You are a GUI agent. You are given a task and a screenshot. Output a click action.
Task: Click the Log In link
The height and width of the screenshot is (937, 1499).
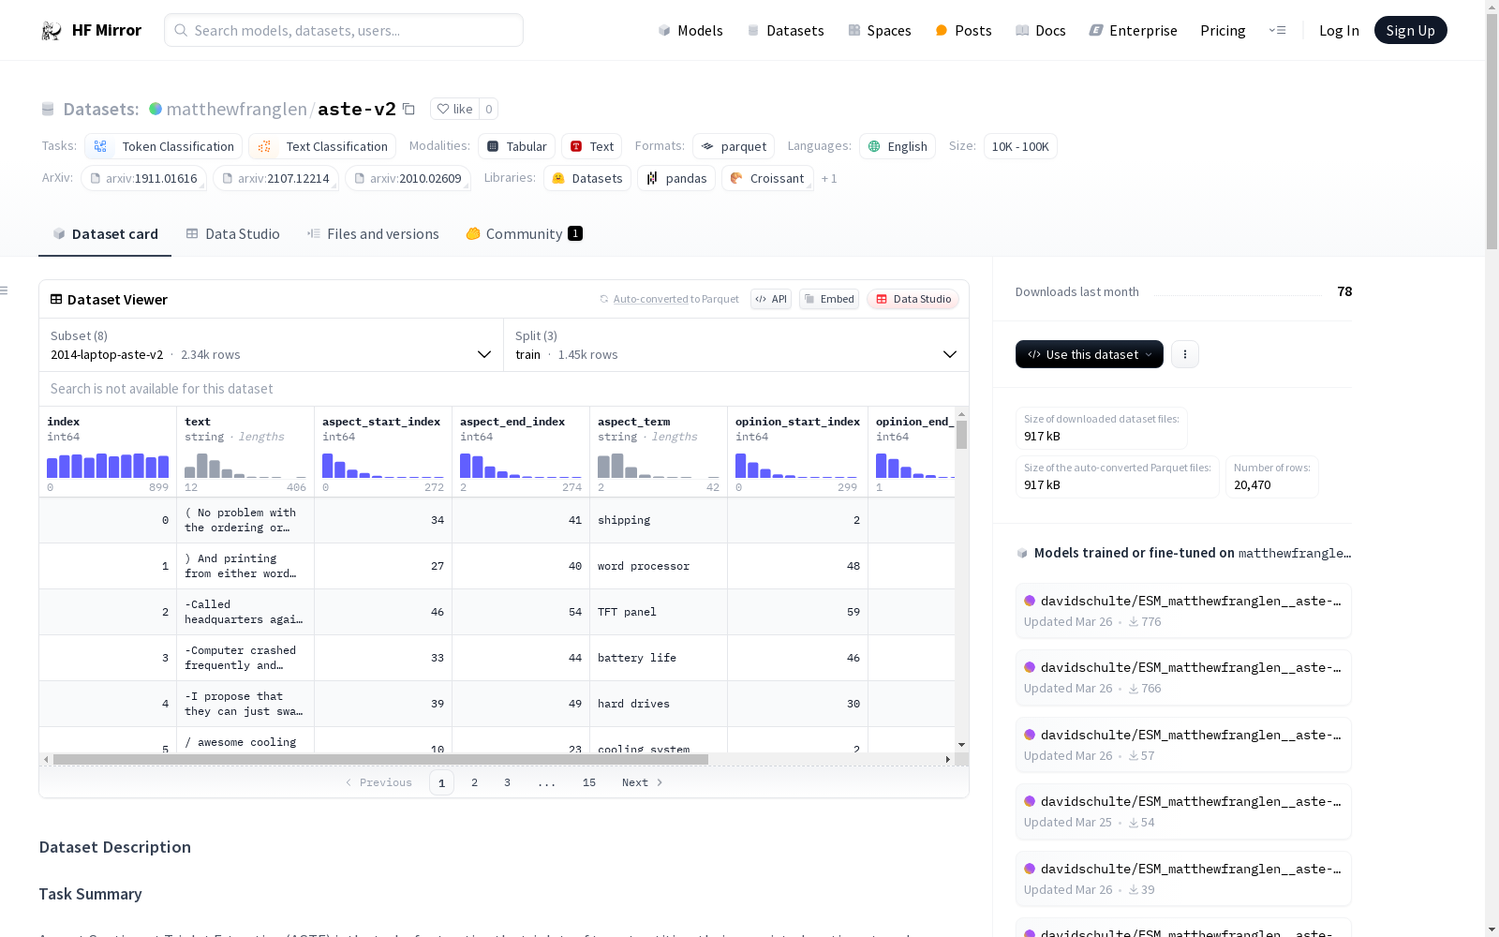pyautogui.click(x=1339, y=30)
